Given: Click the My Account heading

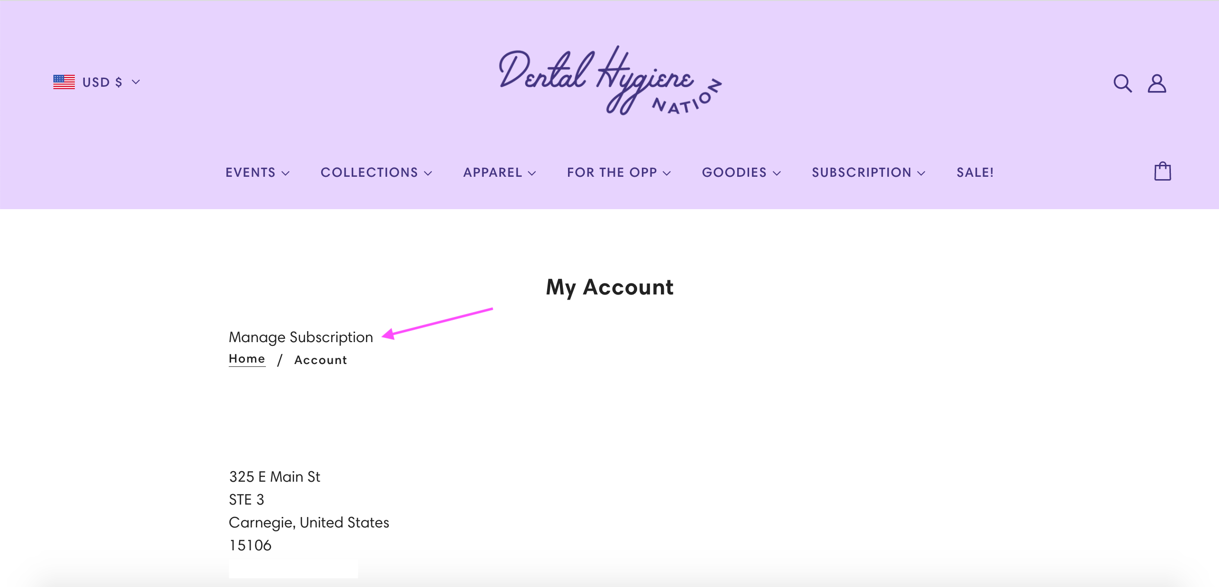Looking at the screenshot, I should (x=609, y=287).
